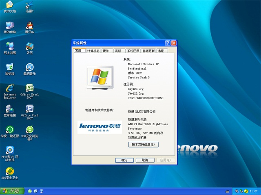Click the Internet Explorer quick launch icon
The height and width of the screenshot is (195, 261).
(x=35, y=191)
